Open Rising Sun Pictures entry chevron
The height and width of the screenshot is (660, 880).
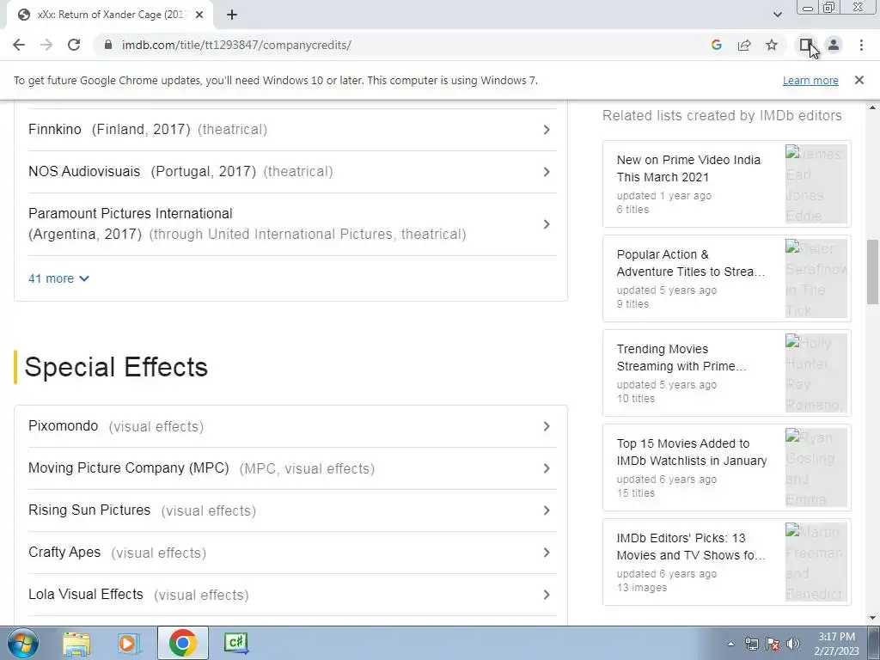coord(546,510)
